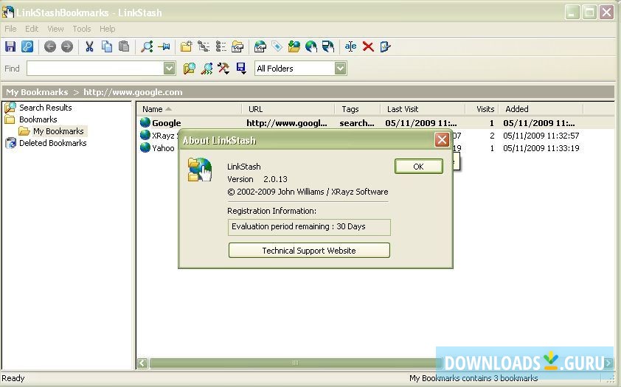Open the View menu

(55, 29)
